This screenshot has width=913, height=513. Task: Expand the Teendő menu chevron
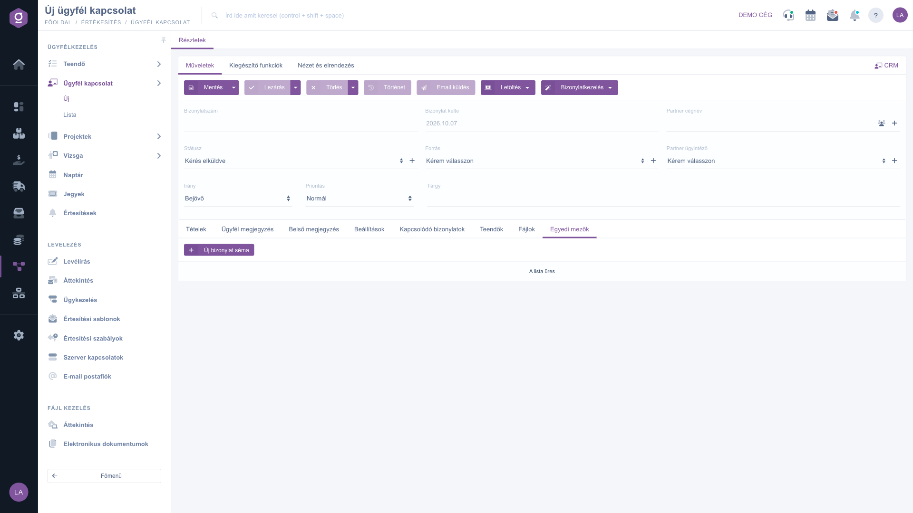[159, 64]
